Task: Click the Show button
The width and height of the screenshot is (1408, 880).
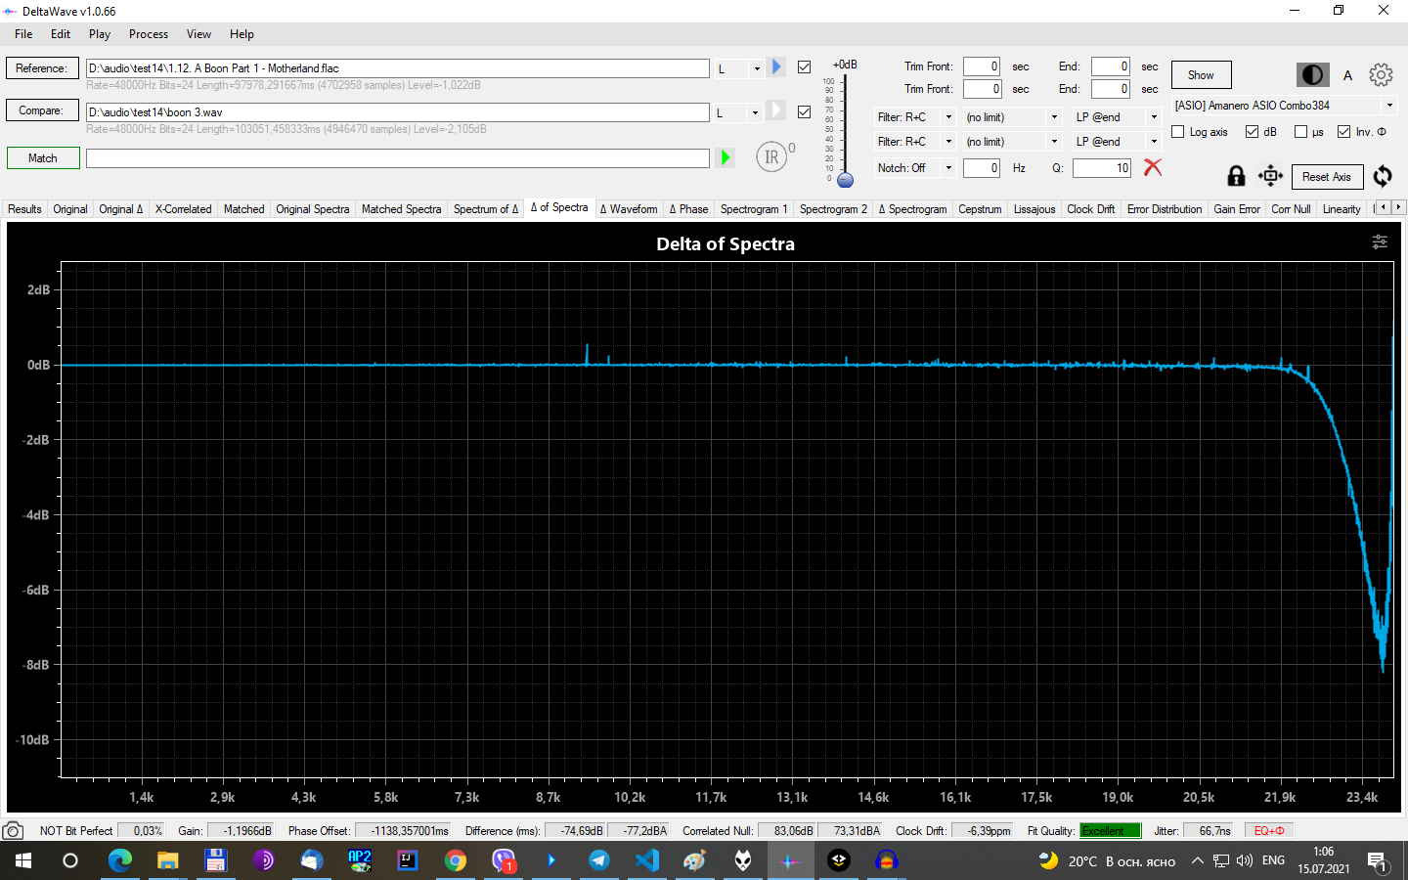Action: [x=1201, y=75]
